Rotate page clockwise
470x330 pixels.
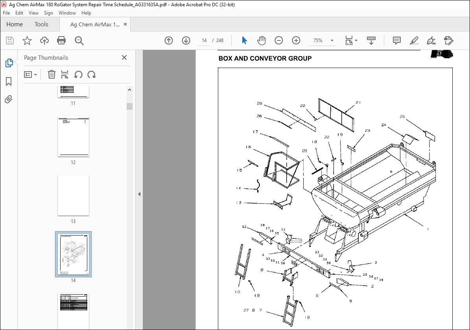click(x=91, y=74)
